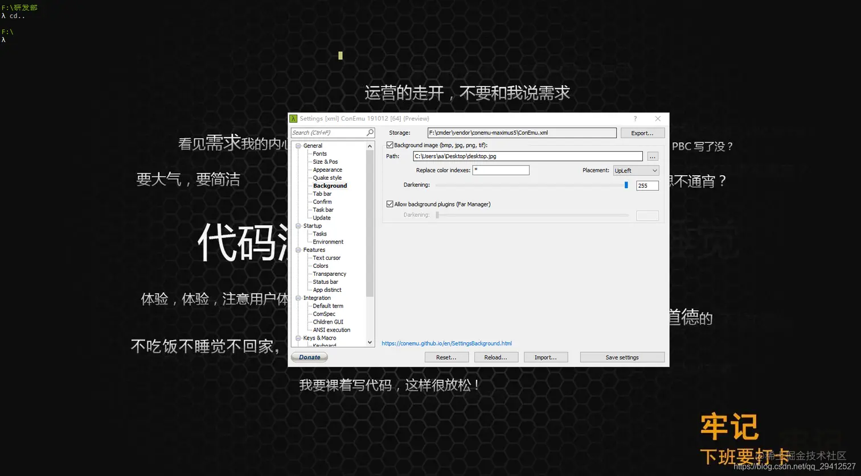Click the help question mark button
Image resolution: width=861 pixels, height=476 pixels.
click(635, 118)
